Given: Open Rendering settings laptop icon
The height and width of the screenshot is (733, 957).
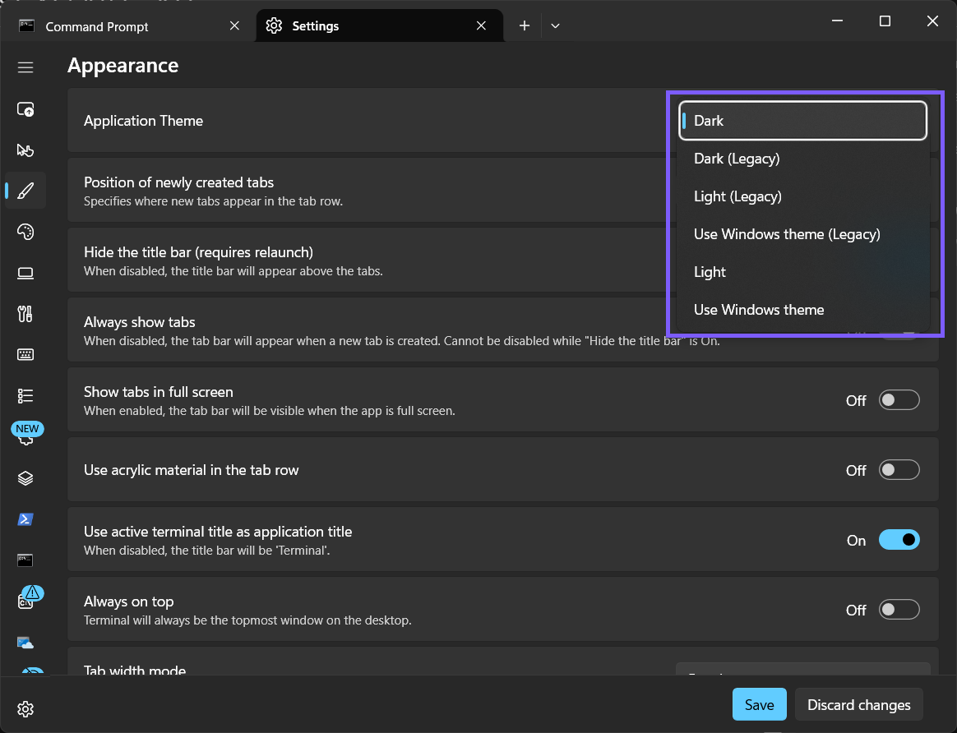Looking at the screenshot, I should tap(25, 273).
